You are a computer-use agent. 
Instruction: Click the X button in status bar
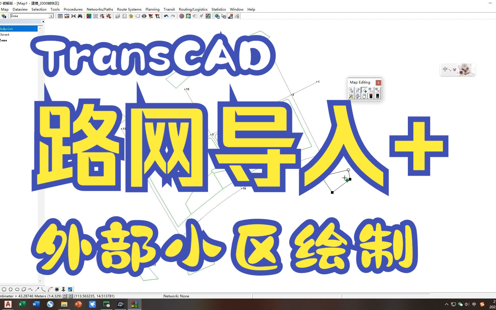point(71,296)
